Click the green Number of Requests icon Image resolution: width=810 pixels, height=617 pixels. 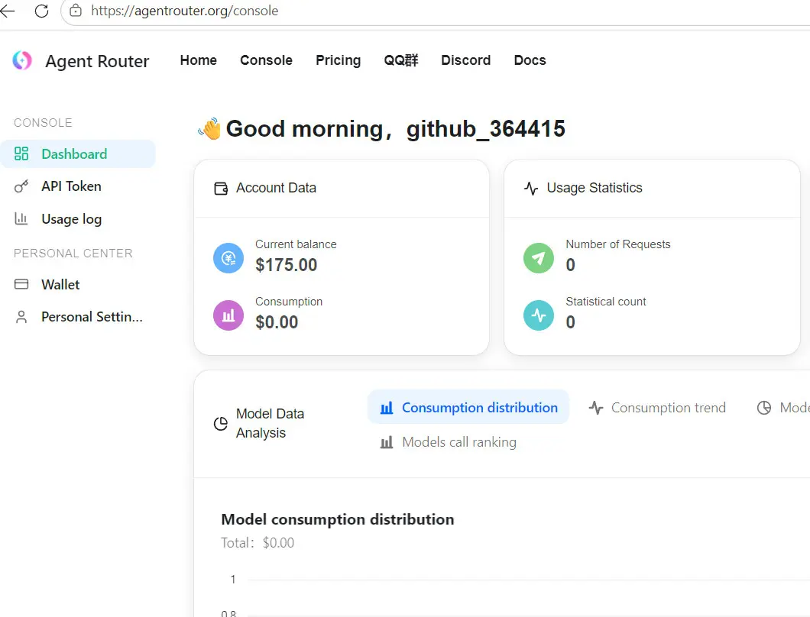pyautogui.click(x=538, y=257)
